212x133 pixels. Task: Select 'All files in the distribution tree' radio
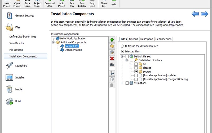pyautogui.click(x=122, y=46)
